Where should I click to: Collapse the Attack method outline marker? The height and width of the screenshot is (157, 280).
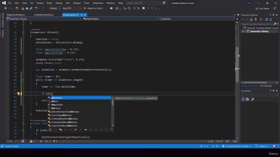coord(23,33)
